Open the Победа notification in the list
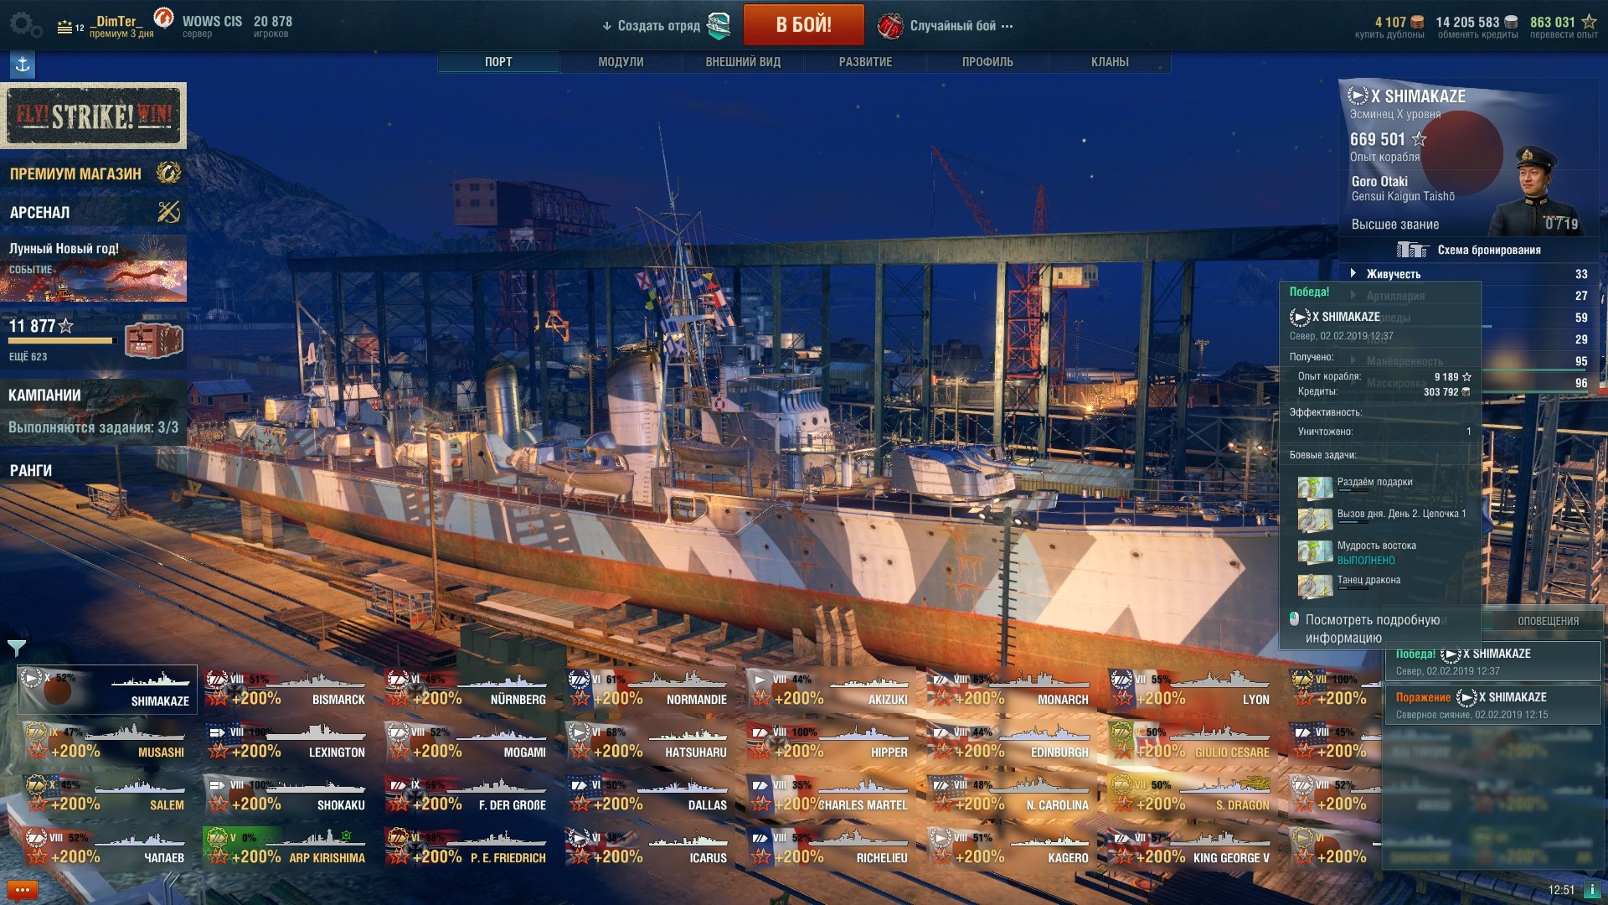1608x905 pixels. click(1492, 661)
